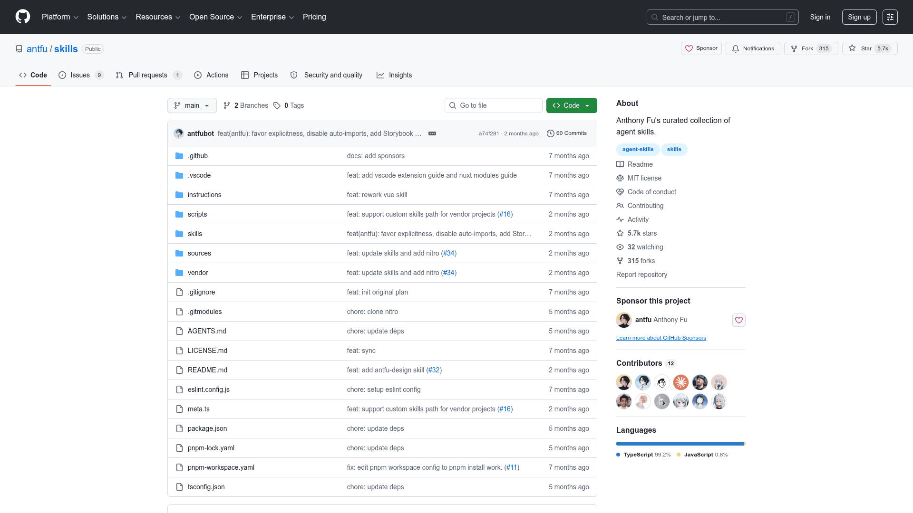Expand the Resources menu
Viewport: 913px width, 513px height.
tap(158, 17)
